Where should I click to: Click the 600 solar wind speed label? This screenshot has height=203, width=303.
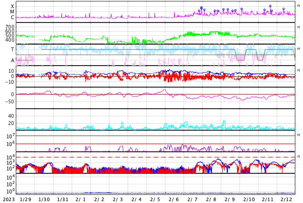[x=10, y=31]
